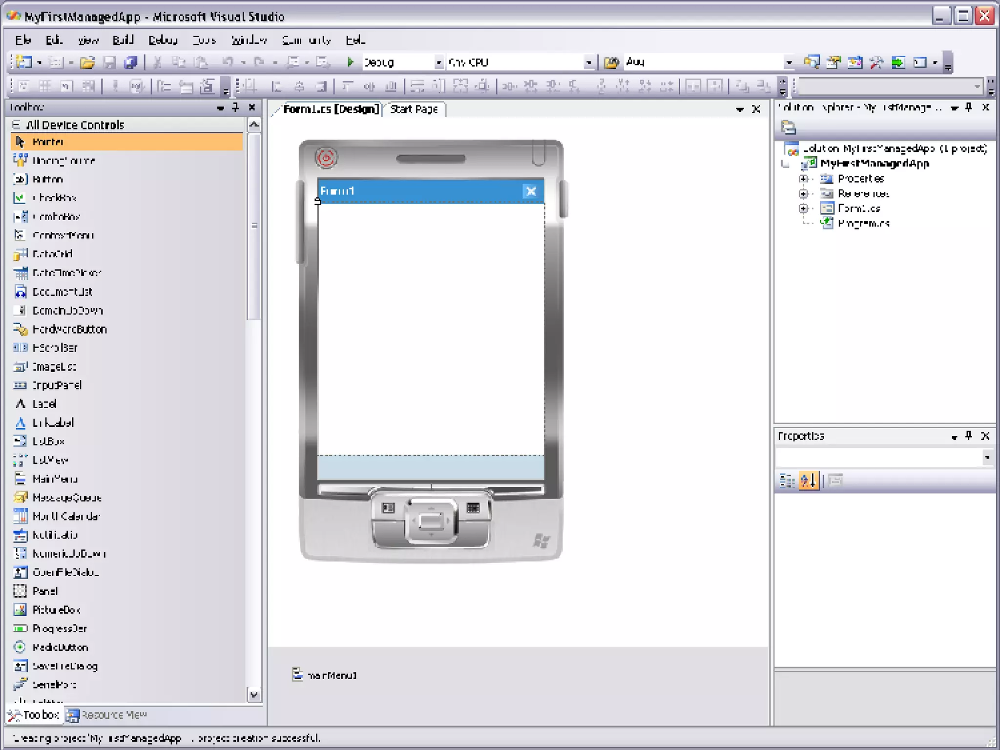1000x750 pixels.
Task: Close the Form1.cs design document tab
Action: [756, 109]
